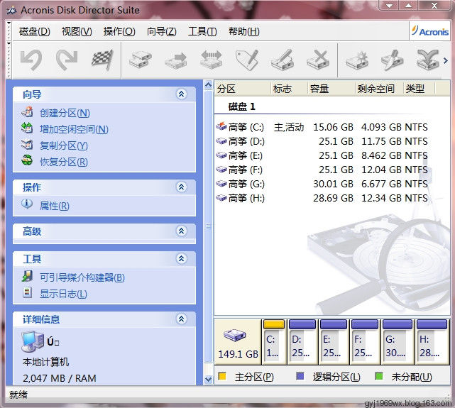Image resolution: width=455 pixels, height=408 pixels.
Task: Select the 高筝 (H:) partition row
Action: (x=322, y=198)
